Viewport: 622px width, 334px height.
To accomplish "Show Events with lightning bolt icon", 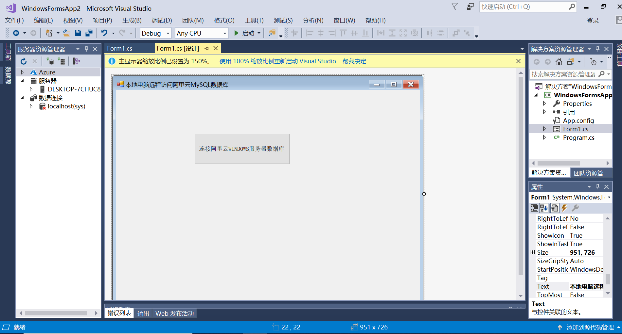I will click(564, 208).
